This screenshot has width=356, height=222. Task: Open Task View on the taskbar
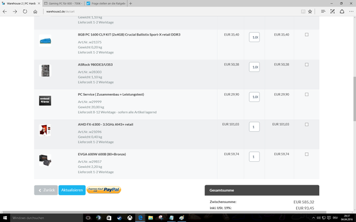pos(88,218)
